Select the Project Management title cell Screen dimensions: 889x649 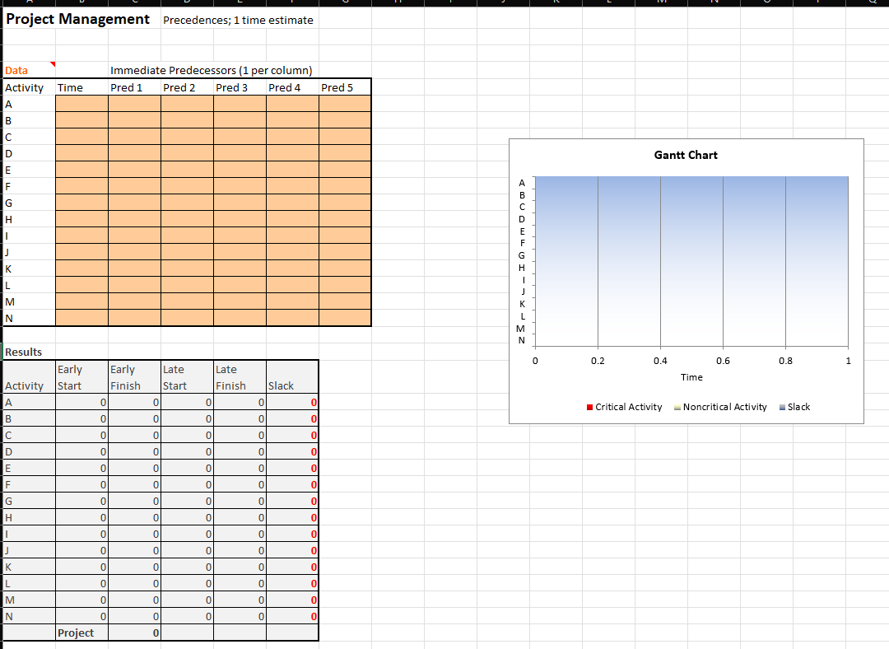77,18
